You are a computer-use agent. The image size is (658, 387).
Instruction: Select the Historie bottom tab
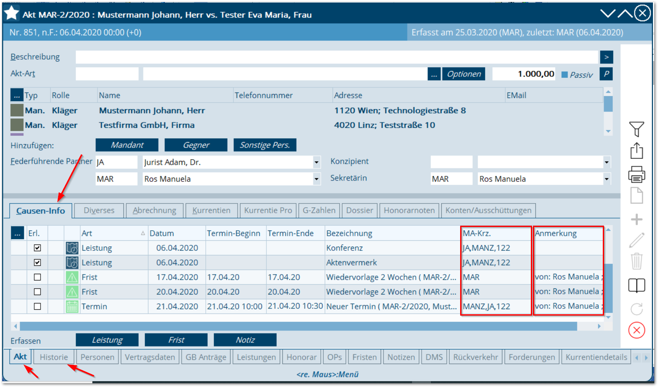[x=54, y=357]
